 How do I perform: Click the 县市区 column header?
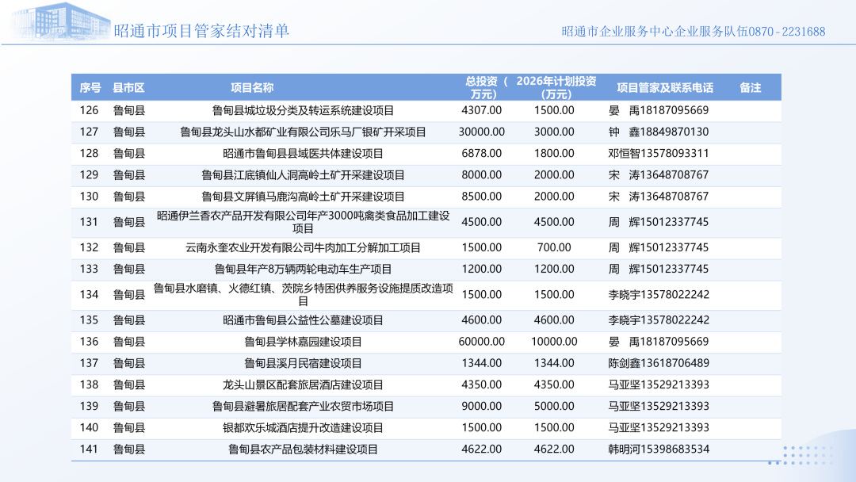pyautogui.click(x=129, y=88)
